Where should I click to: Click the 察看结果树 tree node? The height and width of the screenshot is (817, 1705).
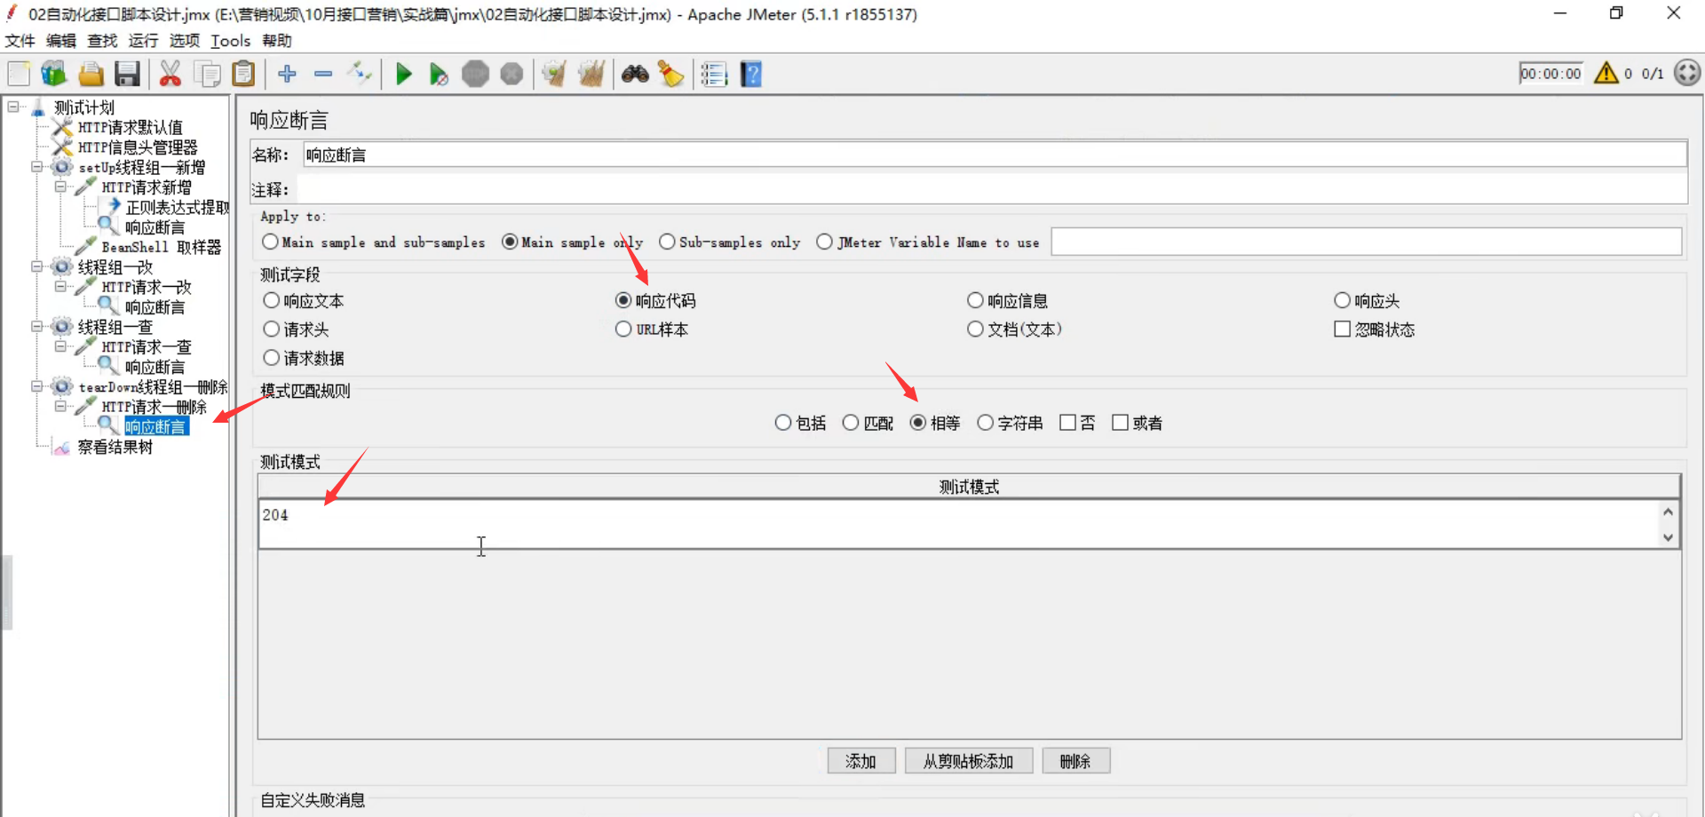click(x=115, y=447)
